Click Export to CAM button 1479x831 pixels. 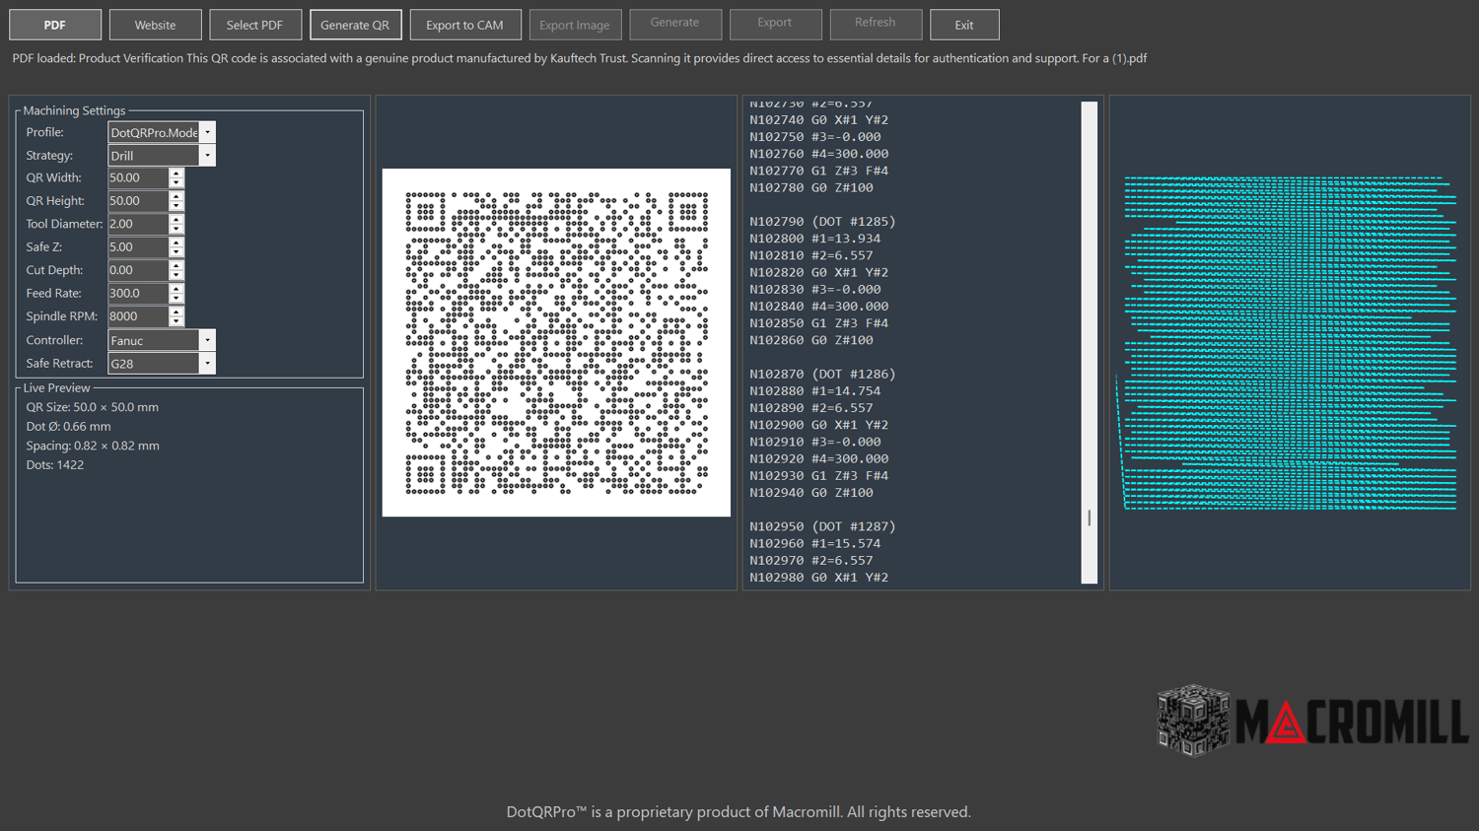point(464,25)
